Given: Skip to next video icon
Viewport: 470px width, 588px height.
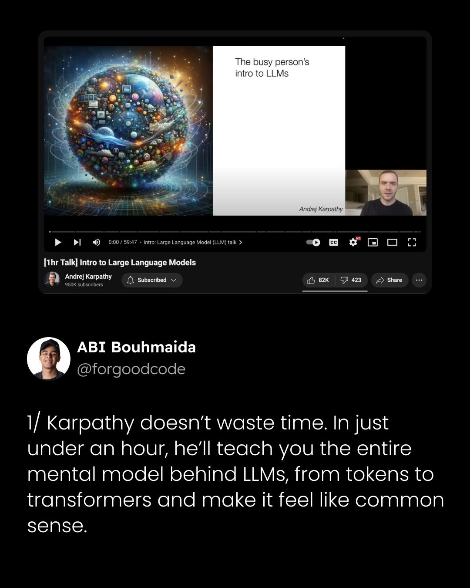Looking at the screenshot, I should pos(77,242).
